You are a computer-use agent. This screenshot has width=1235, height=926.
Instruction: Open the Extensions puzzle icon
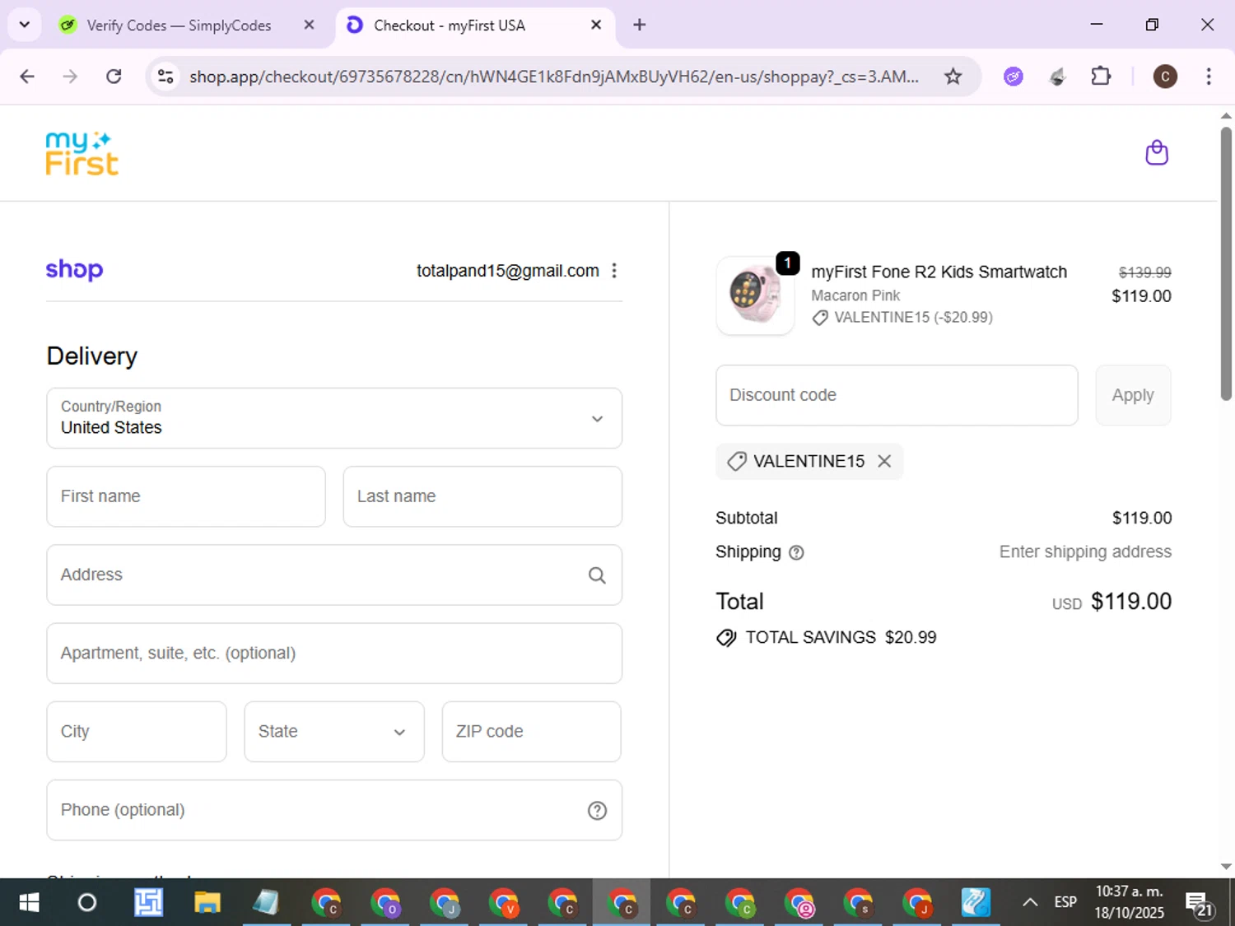pyautogui.click(x=1101, y=77)
